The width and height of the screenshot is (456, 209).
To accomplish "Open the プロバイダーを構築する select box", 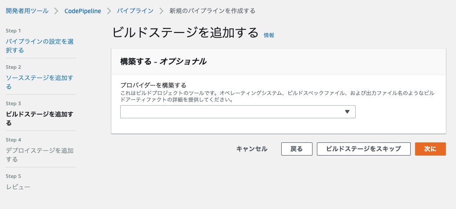I will click(x=237, y=112).
